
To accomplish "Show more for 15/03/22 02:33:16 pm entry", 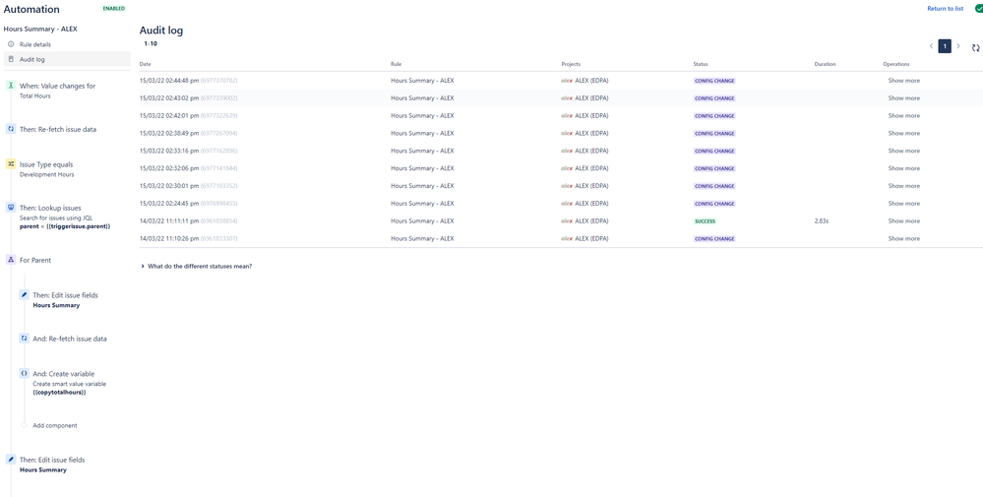I will pyautogui.click(x=904, y=151).
